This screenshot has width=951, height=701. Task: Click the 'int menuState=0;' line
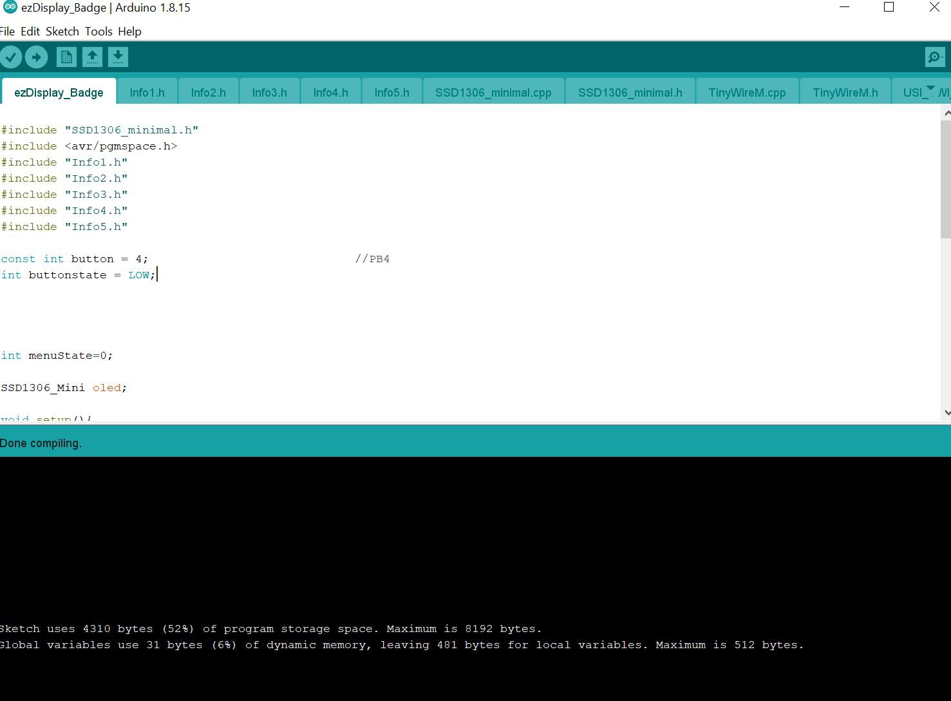pos(57,356)
